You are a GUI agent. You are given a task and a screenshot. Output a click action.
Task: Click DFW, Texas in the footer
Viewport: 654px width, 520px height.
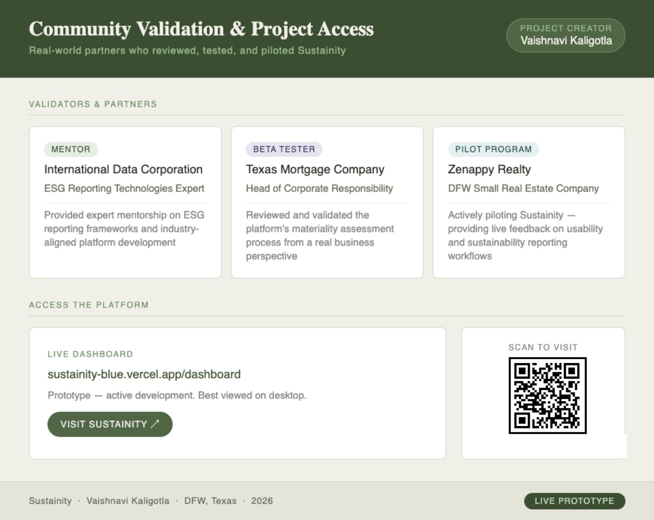click(x=210, y=501)
